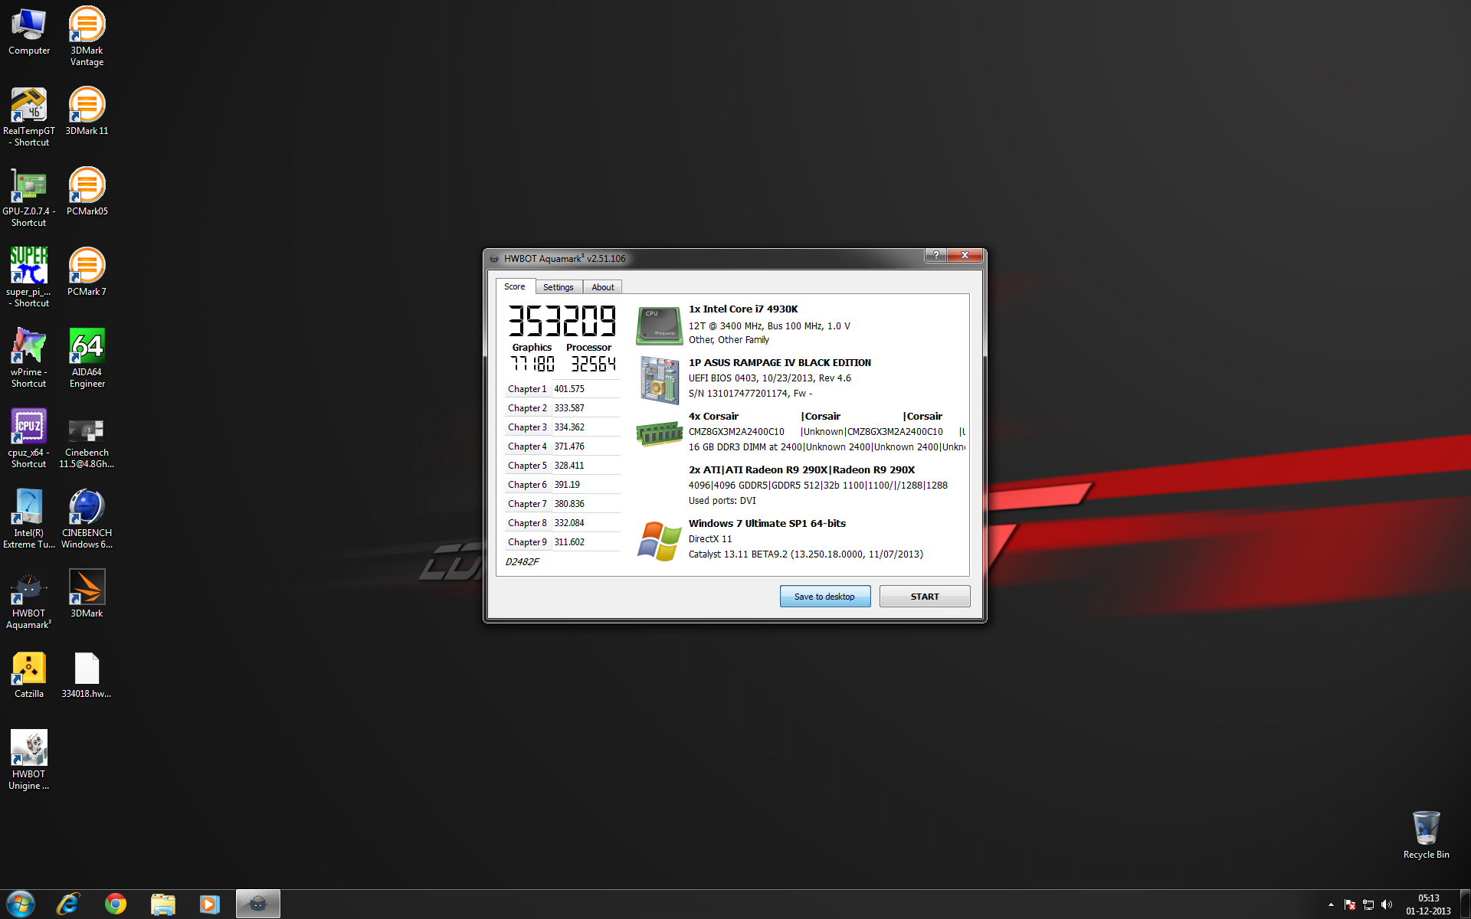Launch Google Chrome from taskbar
The height and width of the screenshot is (919, 1471).
(x=116, y=904)
